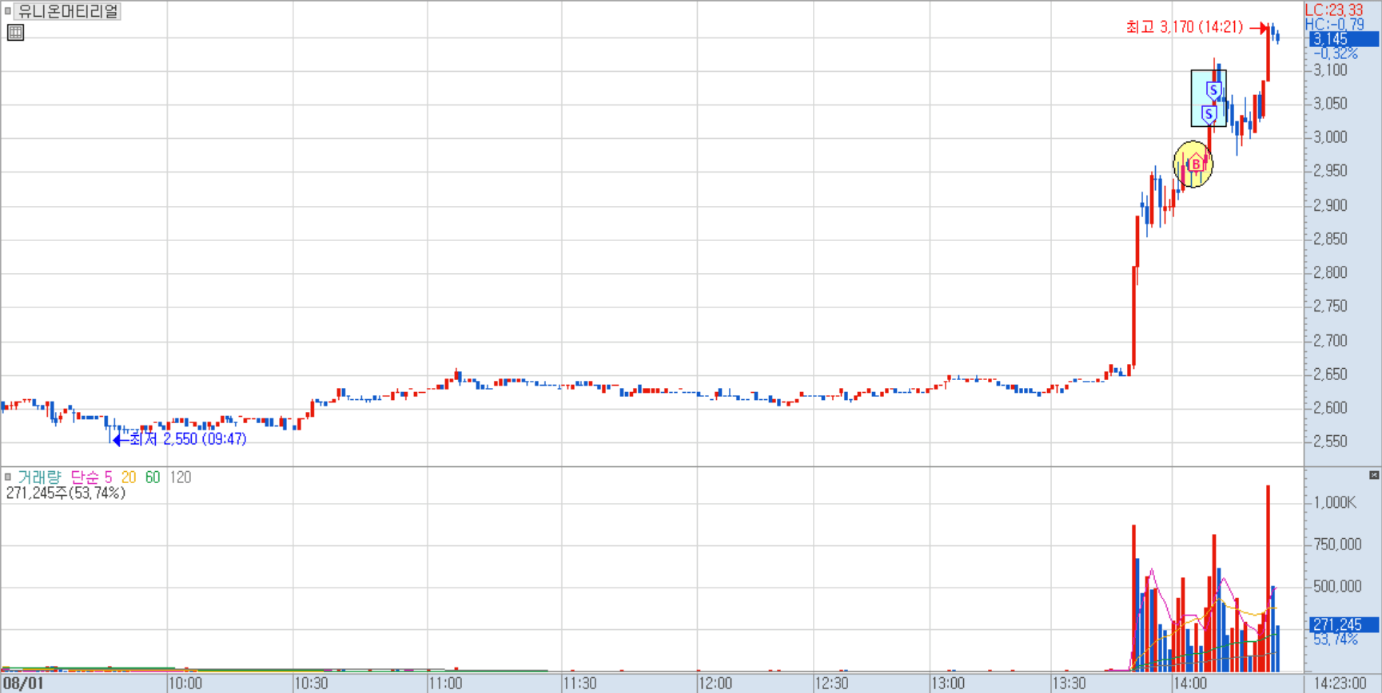Click the 500,000 volume axis label
Image resolution: width=1382 pixels, height=693 pixels.
tap(1337, 586)
